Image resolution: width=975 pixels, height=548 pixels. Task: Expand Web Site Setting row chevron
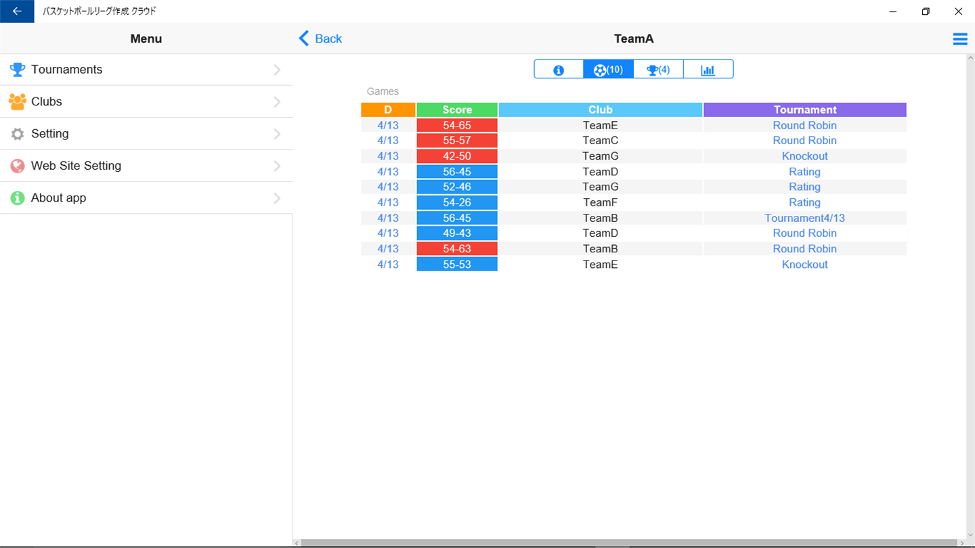point(277,166)
